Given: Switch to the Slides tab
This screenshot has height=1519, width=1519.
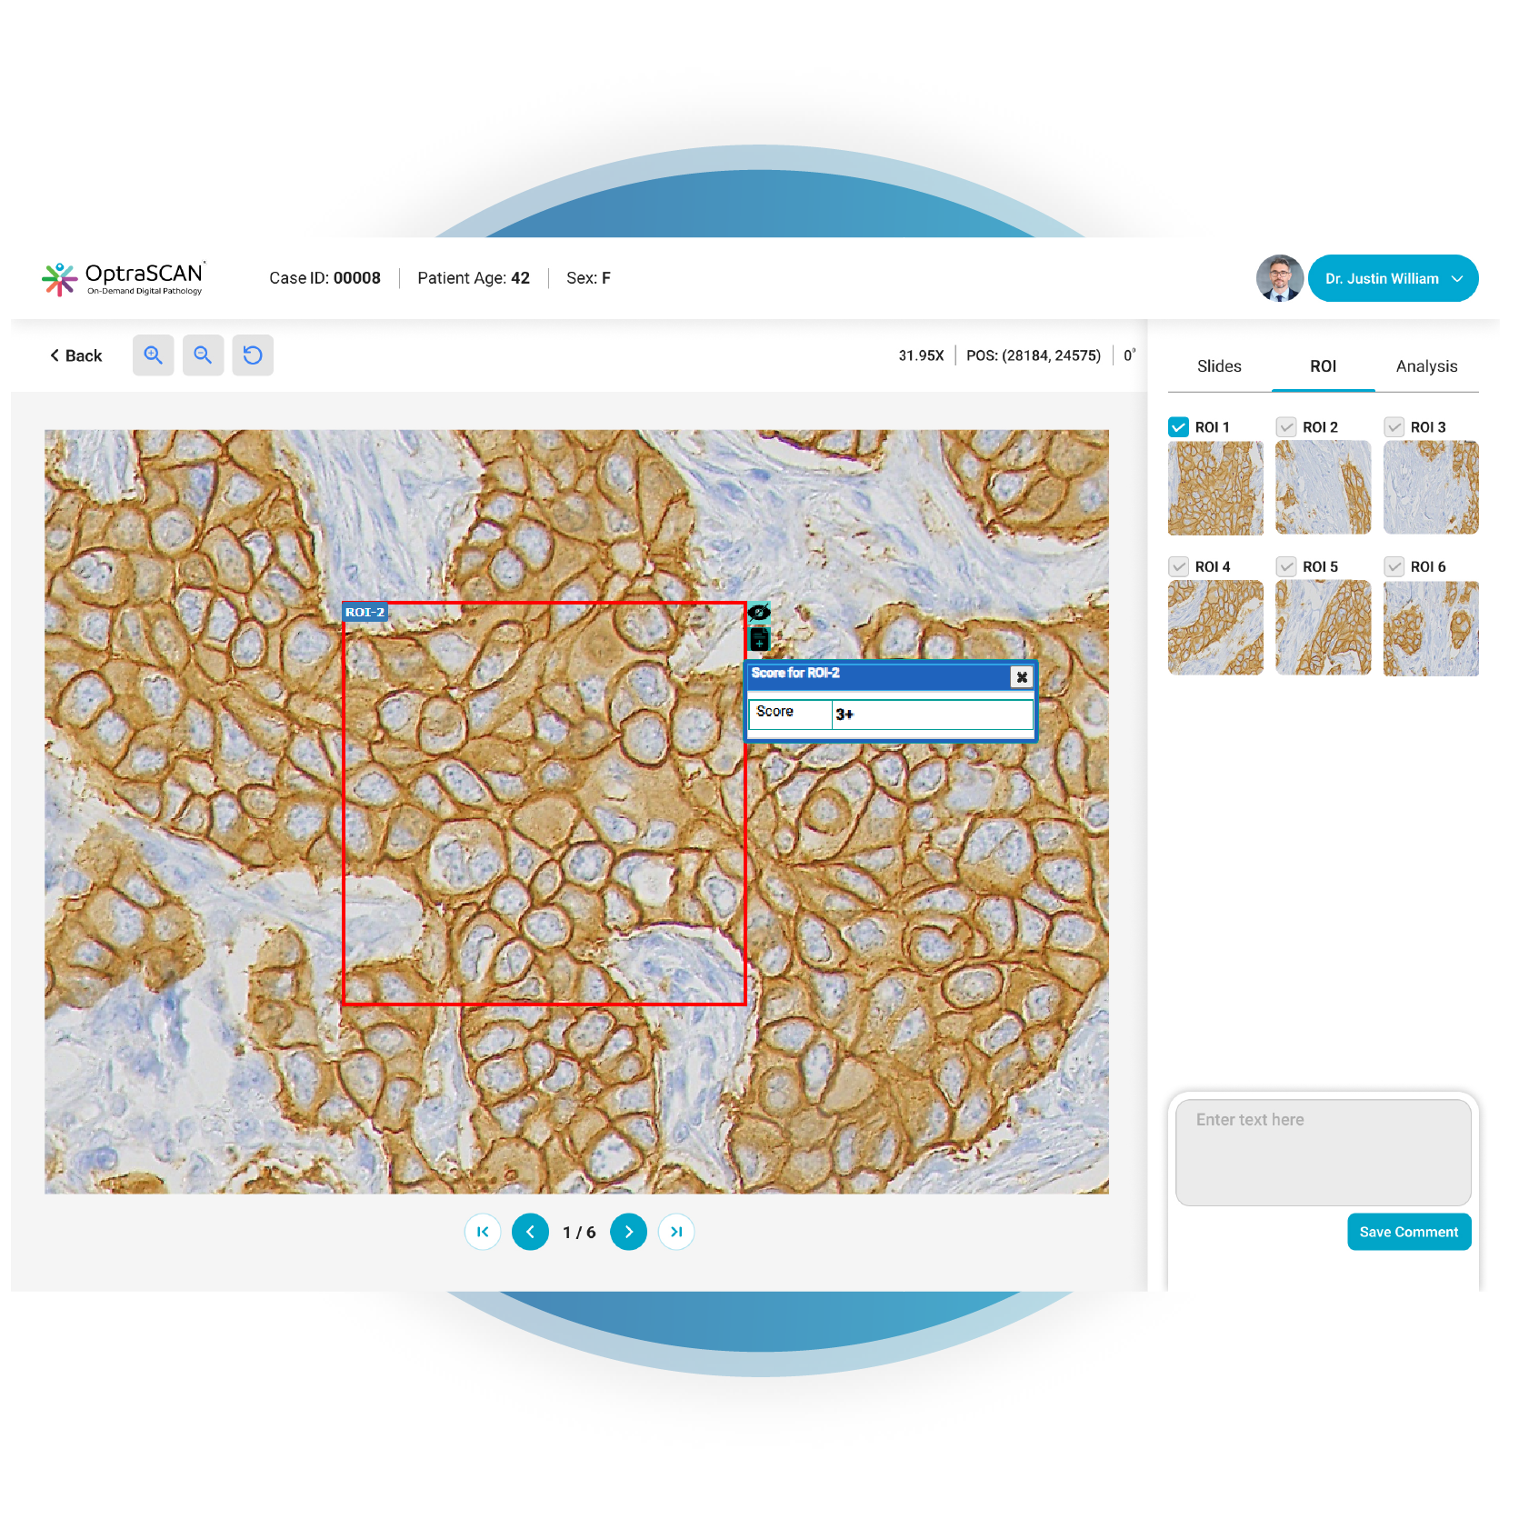Looking at the screenshot, I should point(1219,366).
